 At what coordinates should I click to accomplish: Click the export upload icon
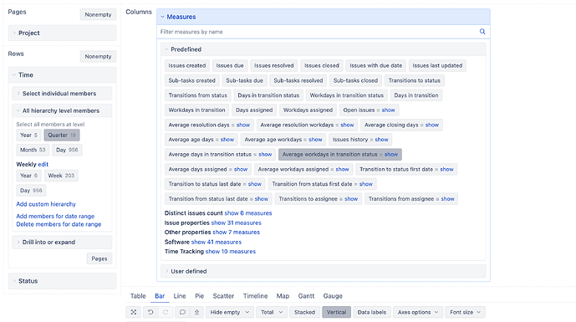click(x=196, y=312)
